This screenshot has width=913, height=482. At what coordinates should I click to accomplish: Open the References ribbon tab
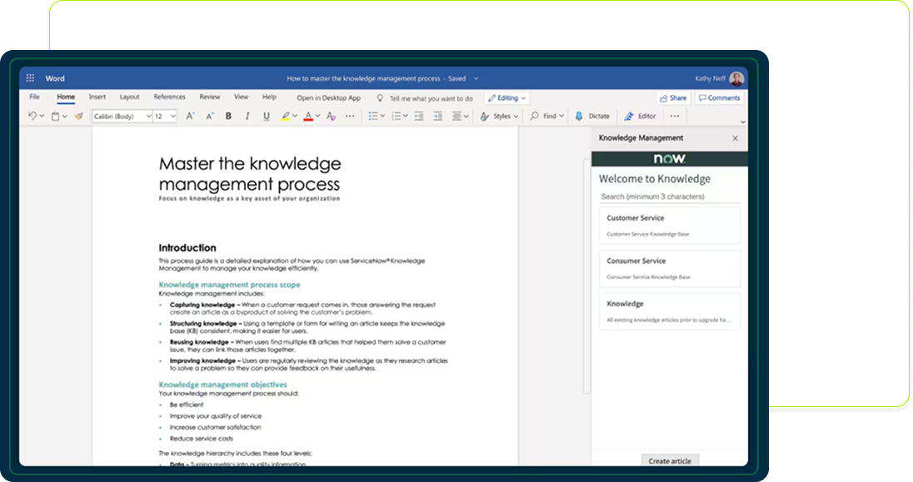pos(169,97)
